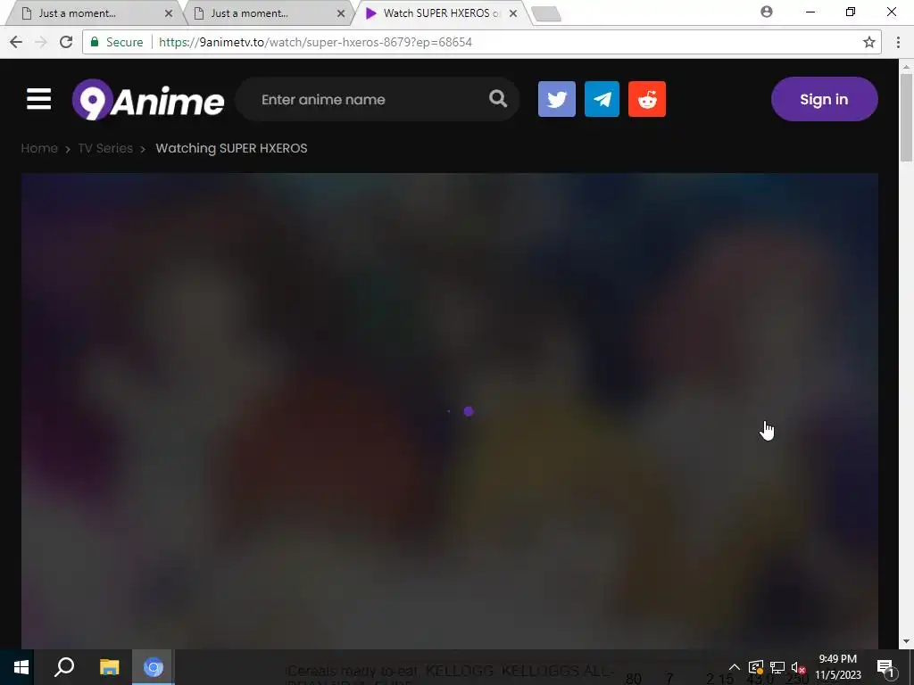Click the 9Anime logo
This screenshot has width=914, height=685.
click(x=148, y=100)
